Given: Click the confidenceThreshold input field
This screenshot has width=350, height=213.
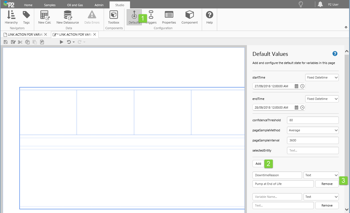Looking at the screenshot, I should [313, 120].
